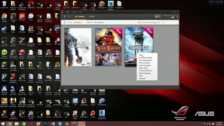The width and height of the screenshot is (224, 126).
Task: Select the Steam desktop shortcut
Action: click(x=4, y=29)
